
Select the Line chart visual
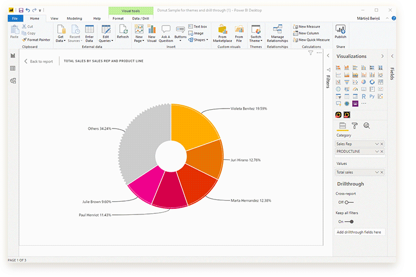(x=338, y=75)
